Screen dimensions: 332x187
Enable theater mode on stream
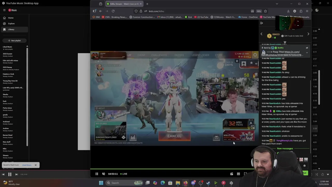[238, 174]
